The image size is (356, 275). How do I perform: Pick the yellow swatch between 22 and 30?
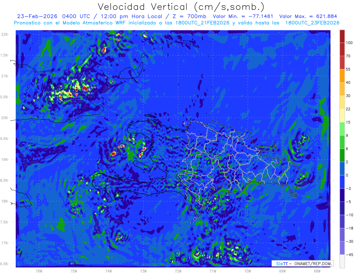[x=342, y=102]
